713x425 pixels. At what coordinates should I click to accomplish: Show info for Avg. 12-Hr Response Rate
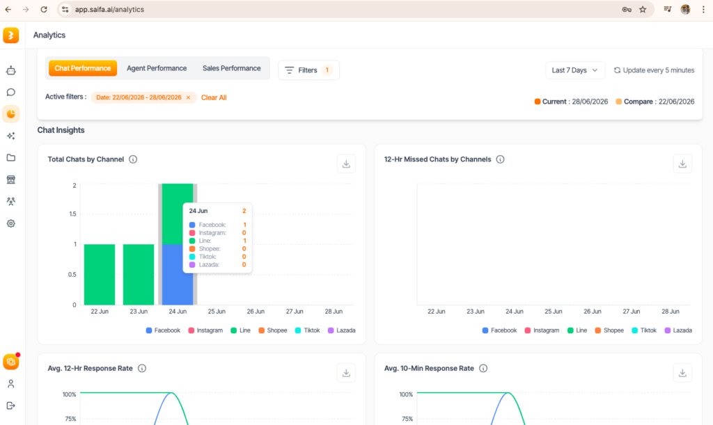[142, 368]
